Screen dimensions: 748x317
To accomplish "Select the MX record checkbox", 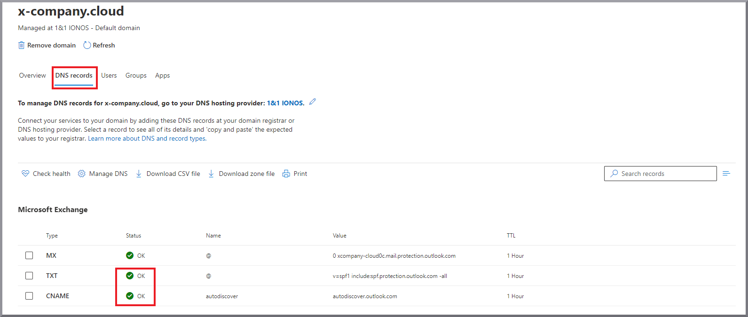I will point(29,255).
